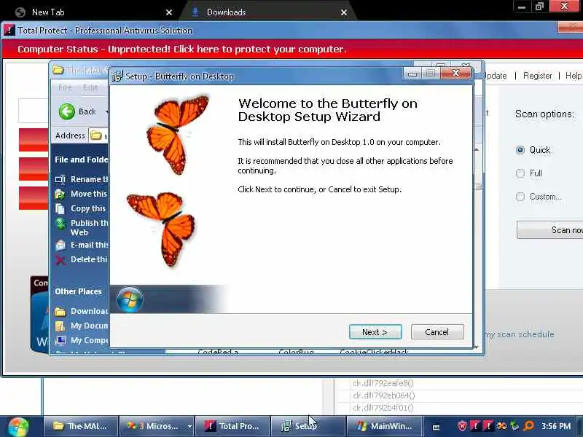Close the Downloads browser tab
The height and width of the screenshot is (437, 583).
tap(344, 12)
